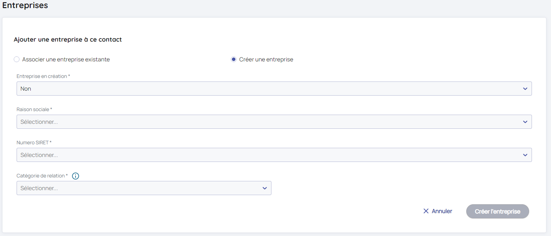Click the 'Associer une entreprise existante' label text

click(x=66, y=60)
